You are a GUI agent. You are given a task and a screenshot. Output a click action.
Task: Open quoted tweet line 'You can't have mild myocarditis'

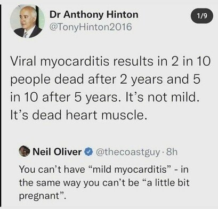[104, 170]
